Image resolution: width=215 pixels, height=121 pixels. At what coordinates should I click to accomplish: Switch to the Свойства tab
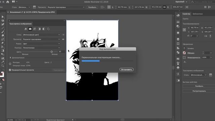click(x=186, y=14)
